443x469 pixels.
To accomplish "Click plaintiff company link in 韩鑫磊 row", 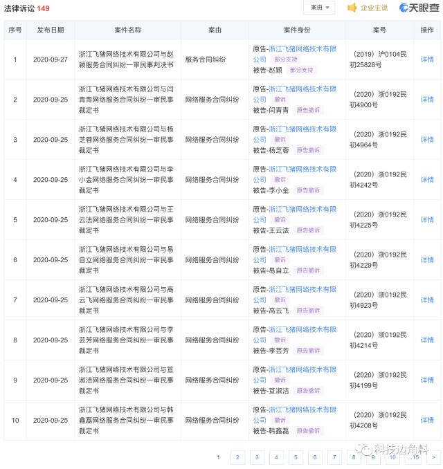I will (302, 410).
